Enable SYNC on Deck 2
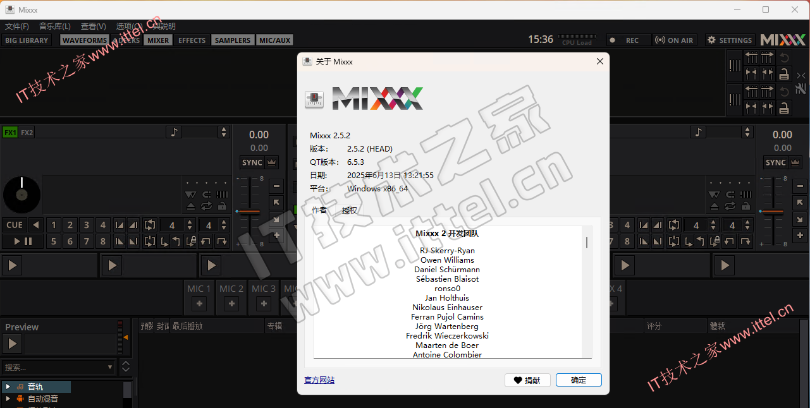The width and height of the screenshot is (810, 408). pos(776,162)
